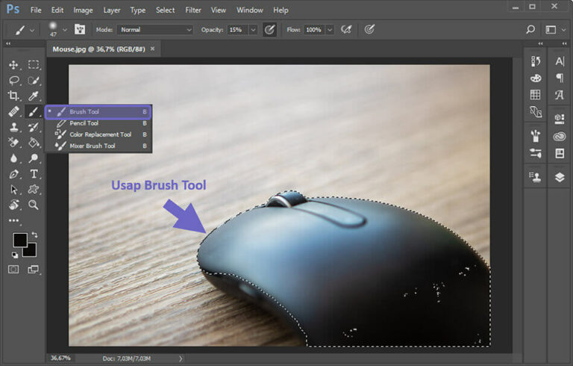Open the Image menu

click(x=83, y=10)
